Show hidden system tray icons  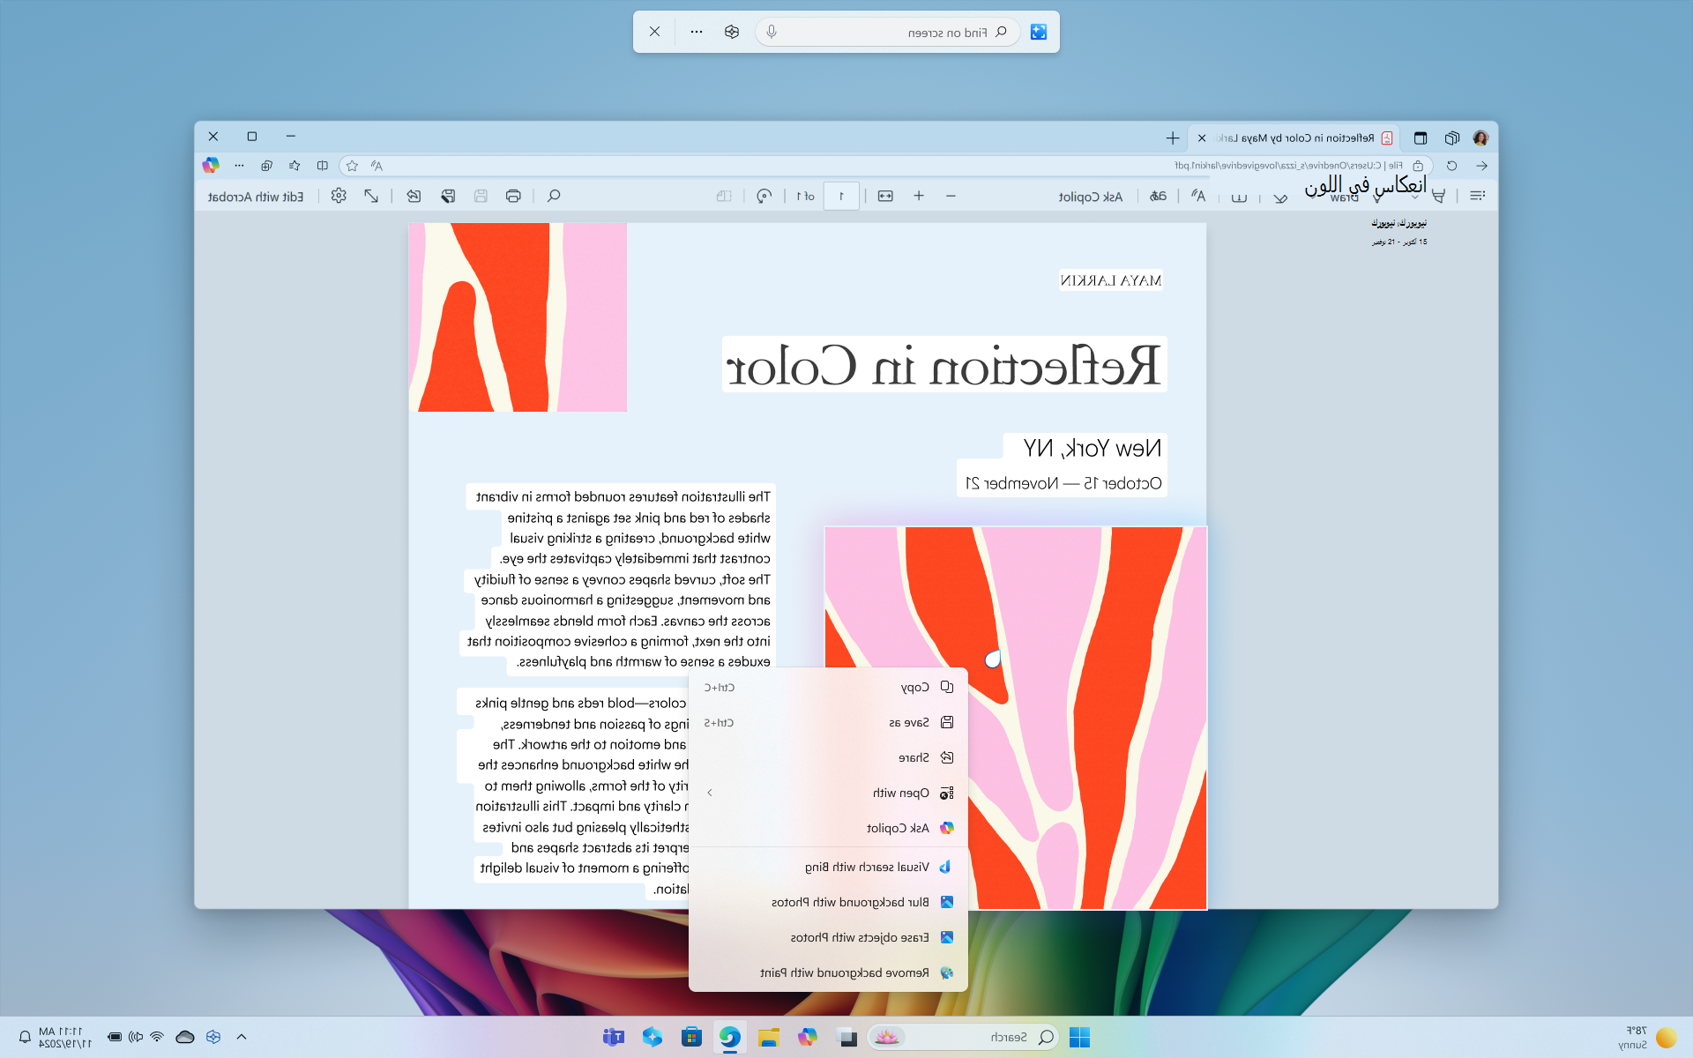242,1037
